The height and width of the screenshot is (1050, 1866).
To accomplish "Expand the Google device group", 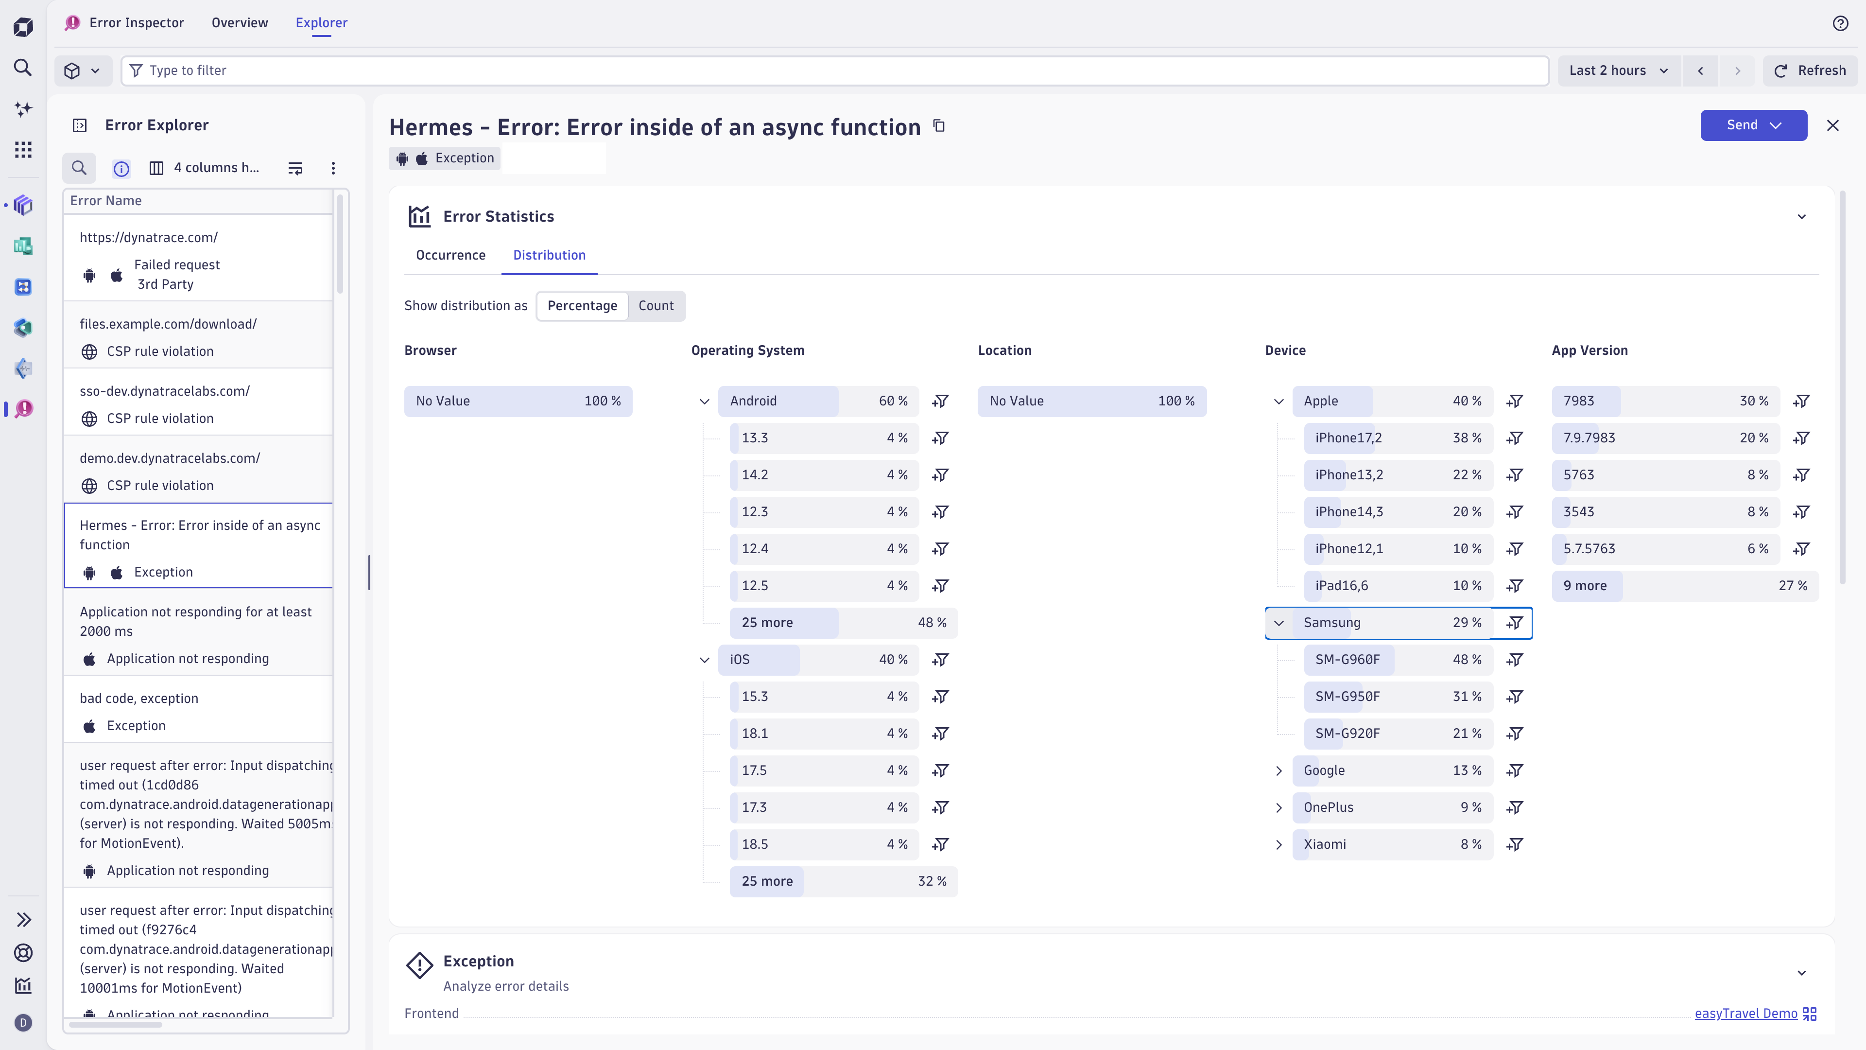I will (x=1279, y=770).
